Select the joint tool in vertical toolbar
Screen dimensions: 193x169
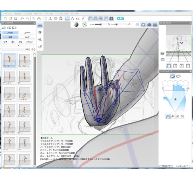(40, 46)
